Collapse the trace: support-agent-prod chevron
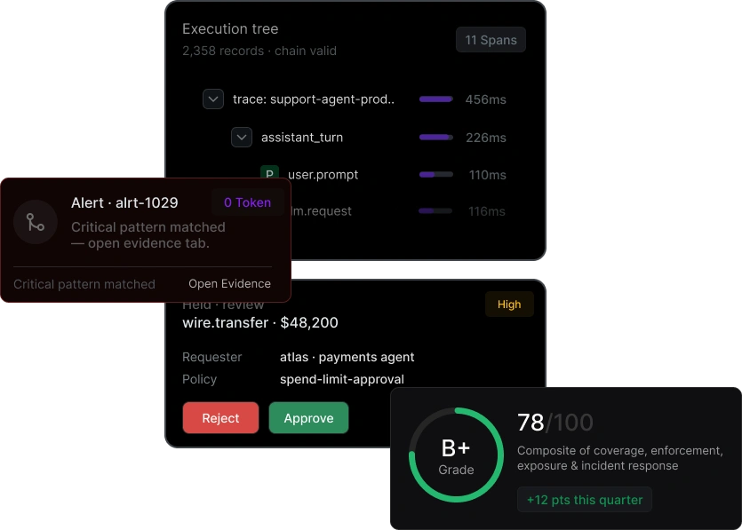742x530 pixels. [213, 99]
